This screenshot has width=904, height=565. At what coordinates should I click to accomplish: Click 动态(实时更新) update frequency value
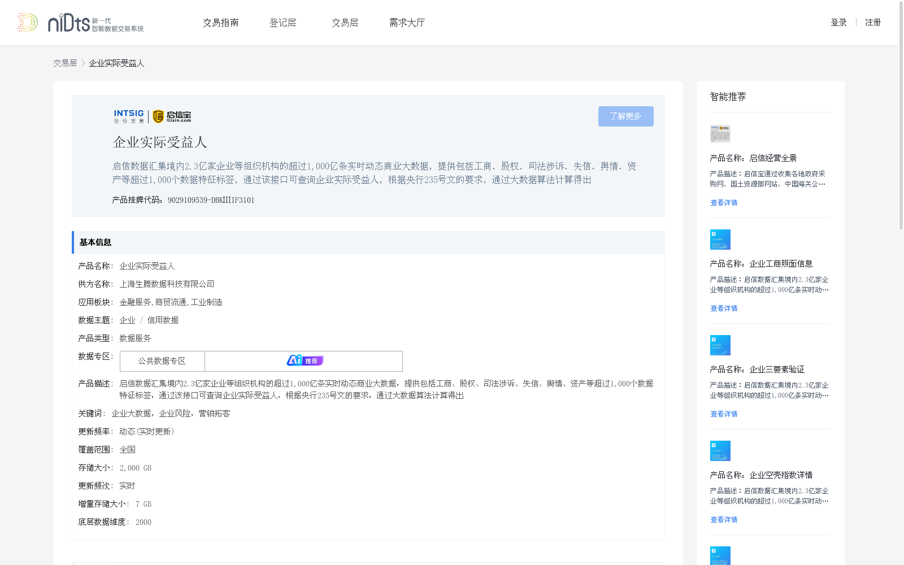147,432
